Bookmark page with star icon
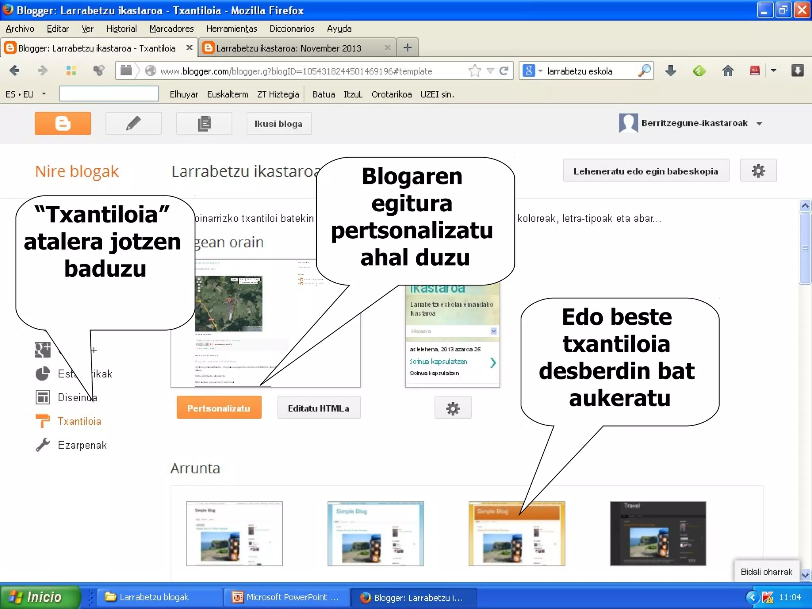This screenshot has width=812, height=609. pyautogui.click(x=475, y=71)
